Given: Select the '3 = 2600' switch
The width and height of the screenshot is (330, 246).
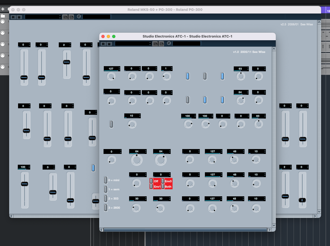Looking at the screenshot, I should [106, 208].
